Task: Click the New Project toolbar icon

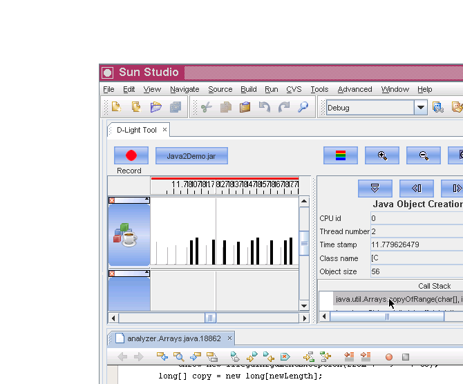Action: pyautogui.click(x=136, y=107)
